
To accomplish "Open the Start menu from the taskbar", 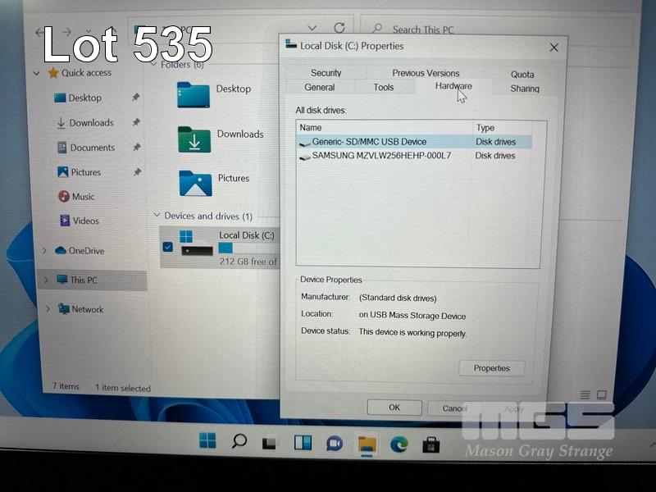I will 207,442.
